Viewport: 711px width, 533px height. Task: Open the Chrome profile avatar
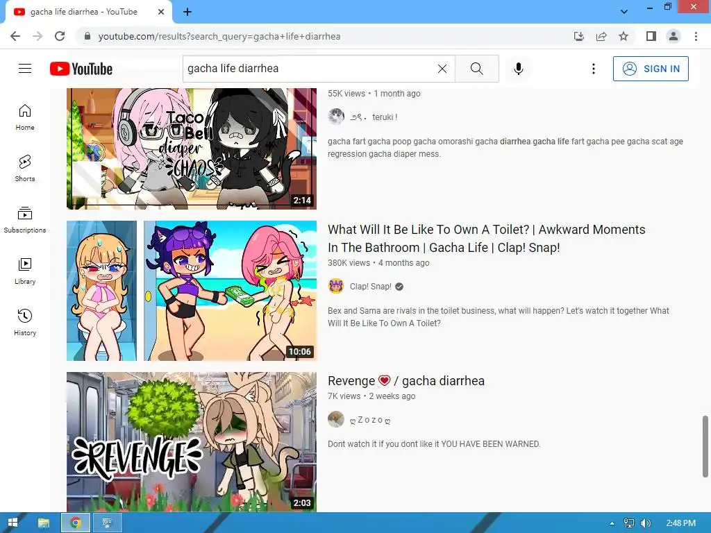click(674, 36)
